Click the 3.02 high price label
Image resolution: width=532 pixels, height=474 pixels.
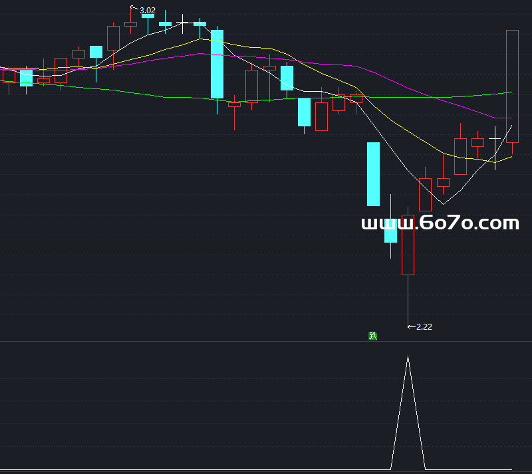point(148,10)
